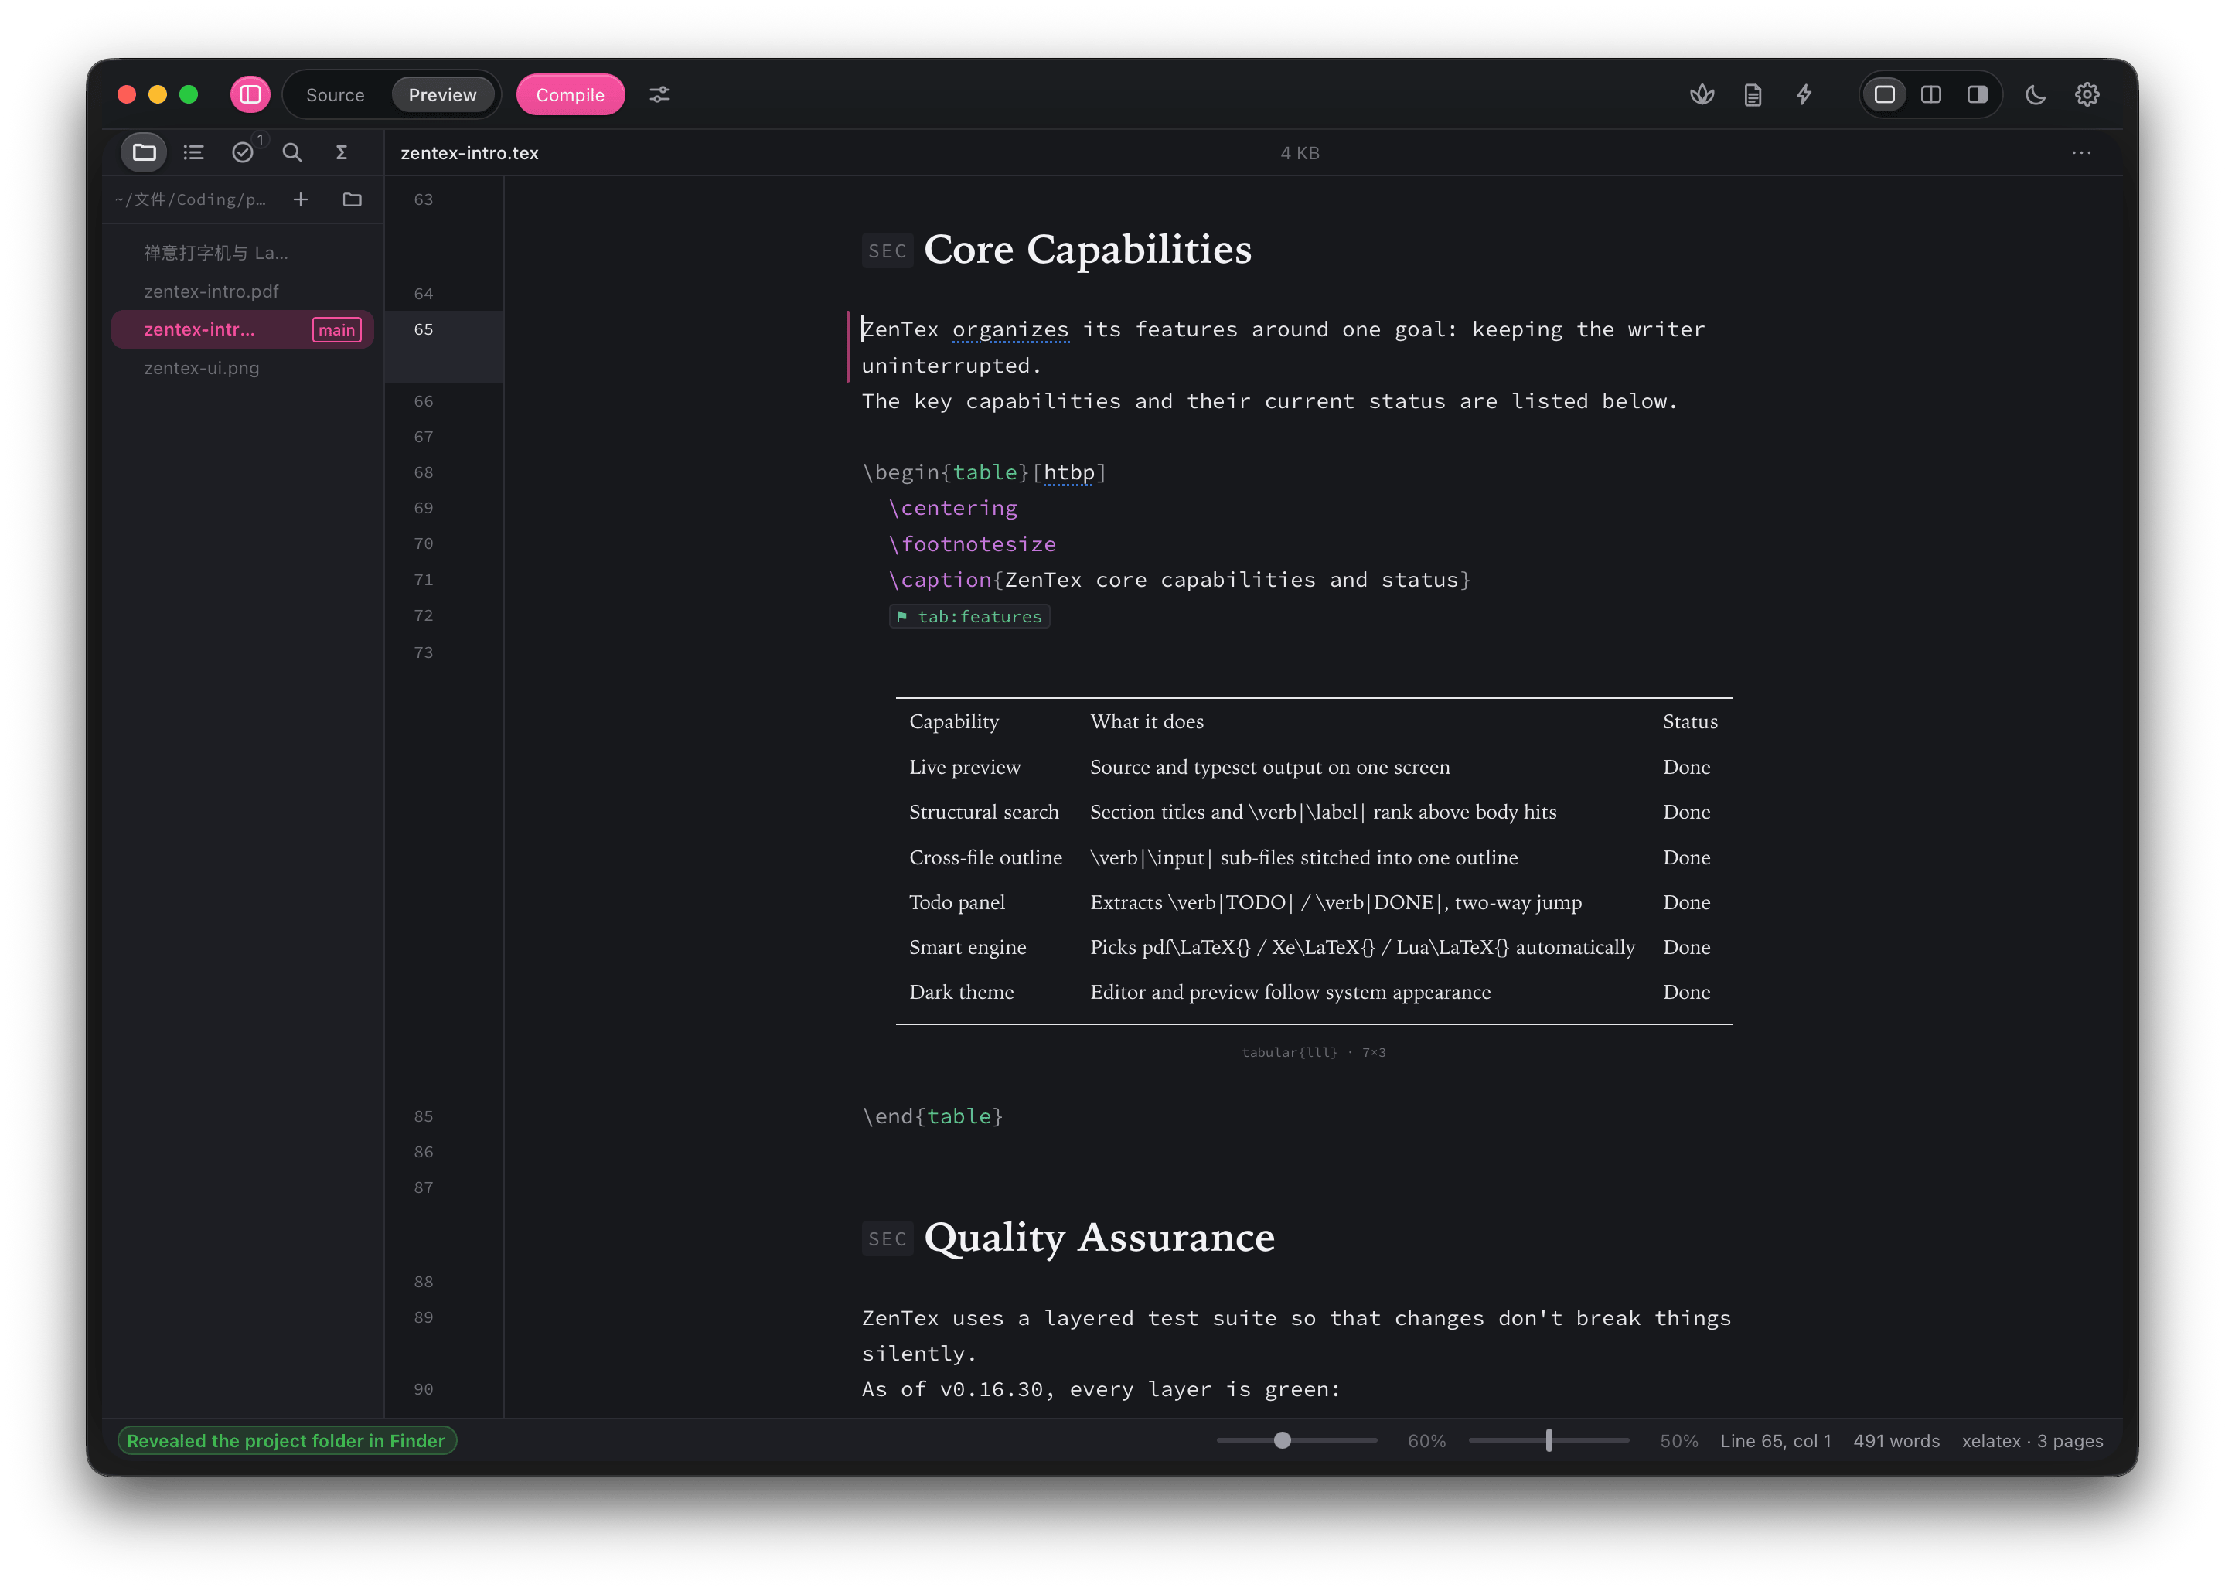This screenshot has width=2225, height=1591.
Task: Open the three-dot file menu
Action: [2081, 153]
